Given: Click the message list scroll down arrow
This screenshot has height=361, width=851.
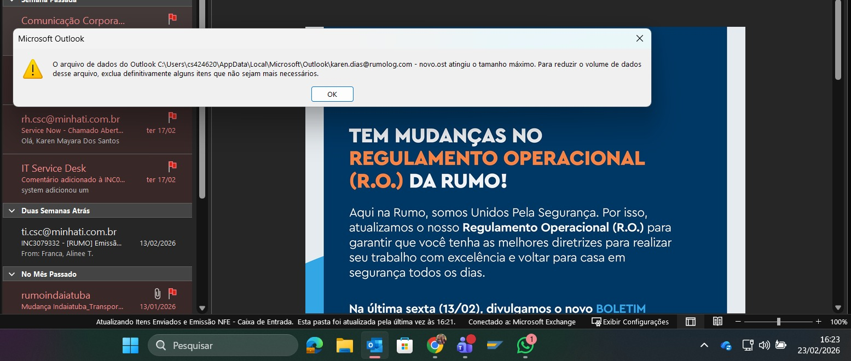Looking at the screenshot, I should click(x=202, y=308).
